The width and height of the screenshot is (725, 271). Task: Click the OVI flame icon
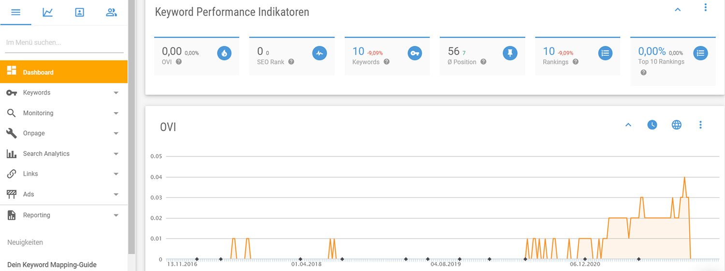224,54
